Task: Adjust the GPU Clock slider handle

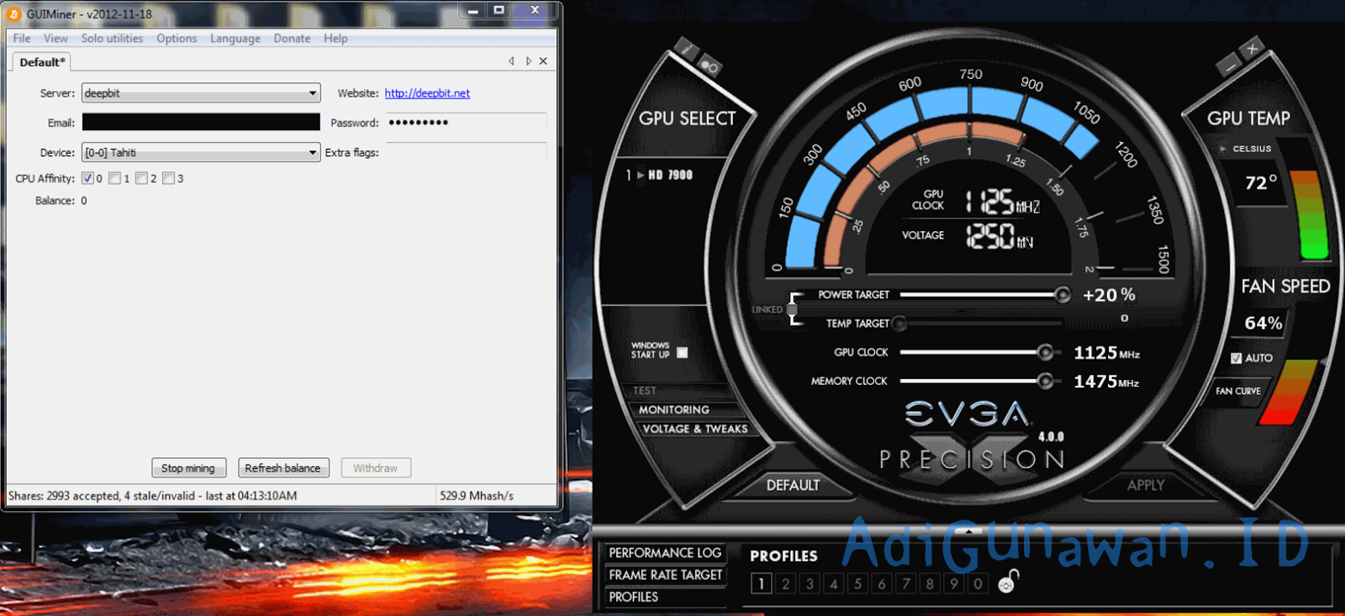Action: point(1045,352)
